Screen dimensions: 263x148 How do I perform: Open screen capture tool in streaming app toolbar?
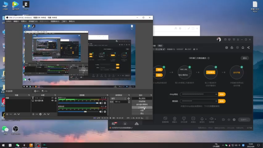(x=165, y=119)
